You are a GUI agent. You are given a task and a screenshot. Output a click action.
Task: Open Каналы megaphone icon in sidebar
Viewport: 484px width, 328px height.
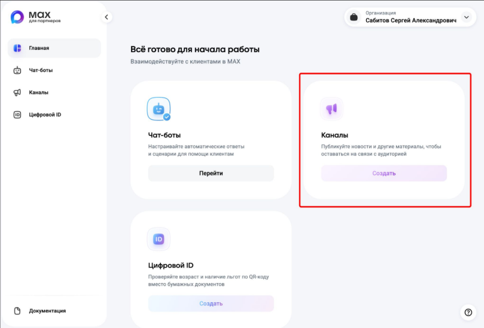pos(17,92)
